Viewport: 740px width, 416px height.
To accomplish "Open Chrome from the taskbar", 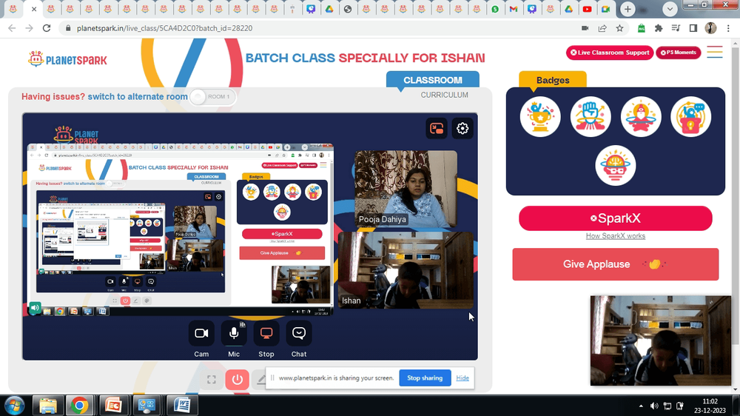I will coord(80,406).
